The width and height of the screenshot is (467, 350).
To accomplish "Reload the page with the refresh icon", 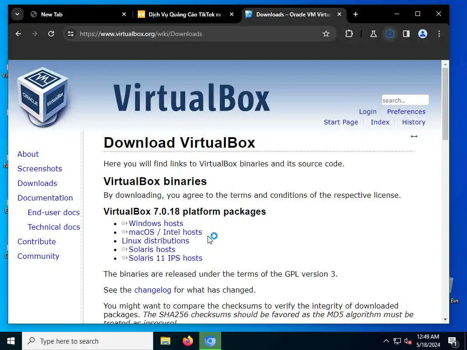I will (51, 34).
